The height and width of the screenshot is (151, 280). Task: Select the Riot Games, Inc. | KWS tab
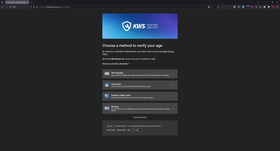17,2
